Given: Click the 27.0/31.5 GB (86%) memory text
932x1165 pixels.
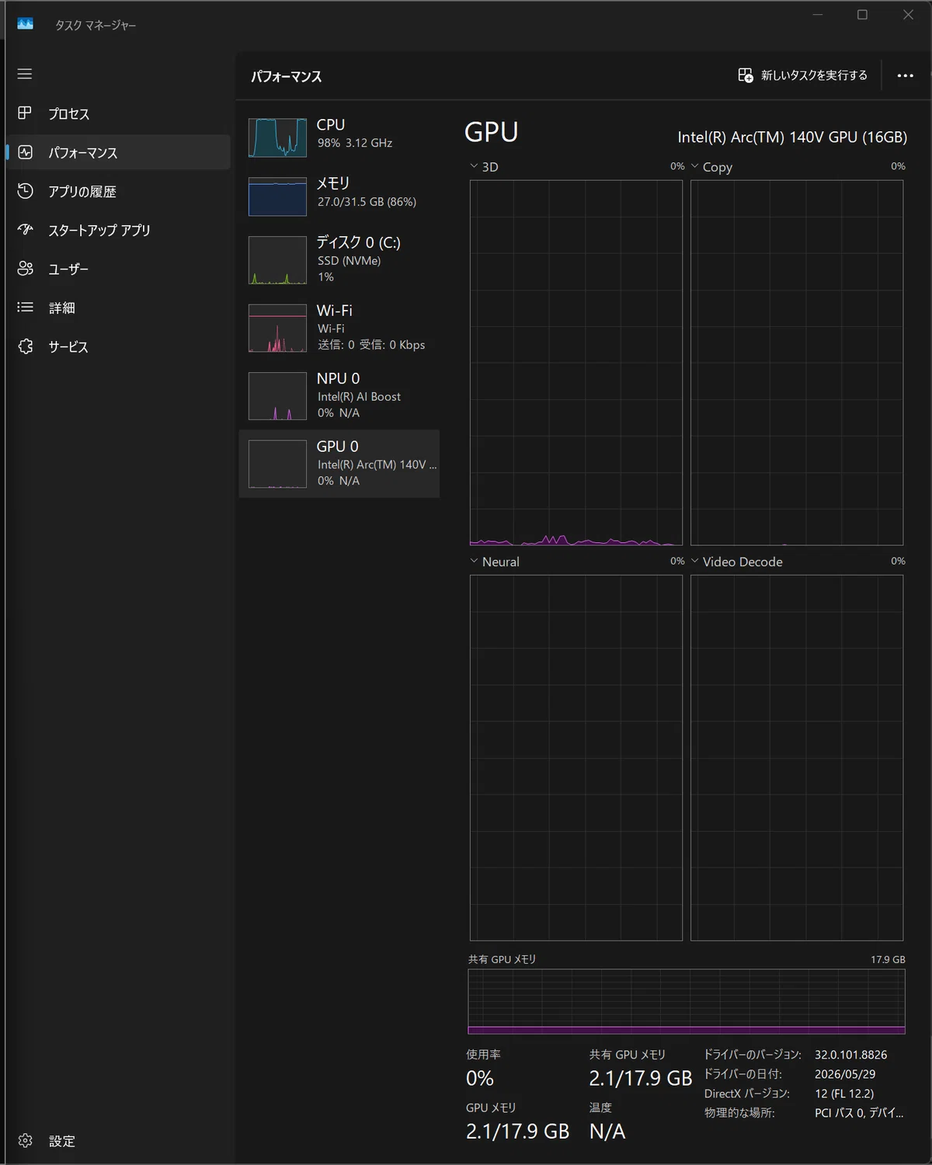Looking at the screenshot, I should pos(367,202).
